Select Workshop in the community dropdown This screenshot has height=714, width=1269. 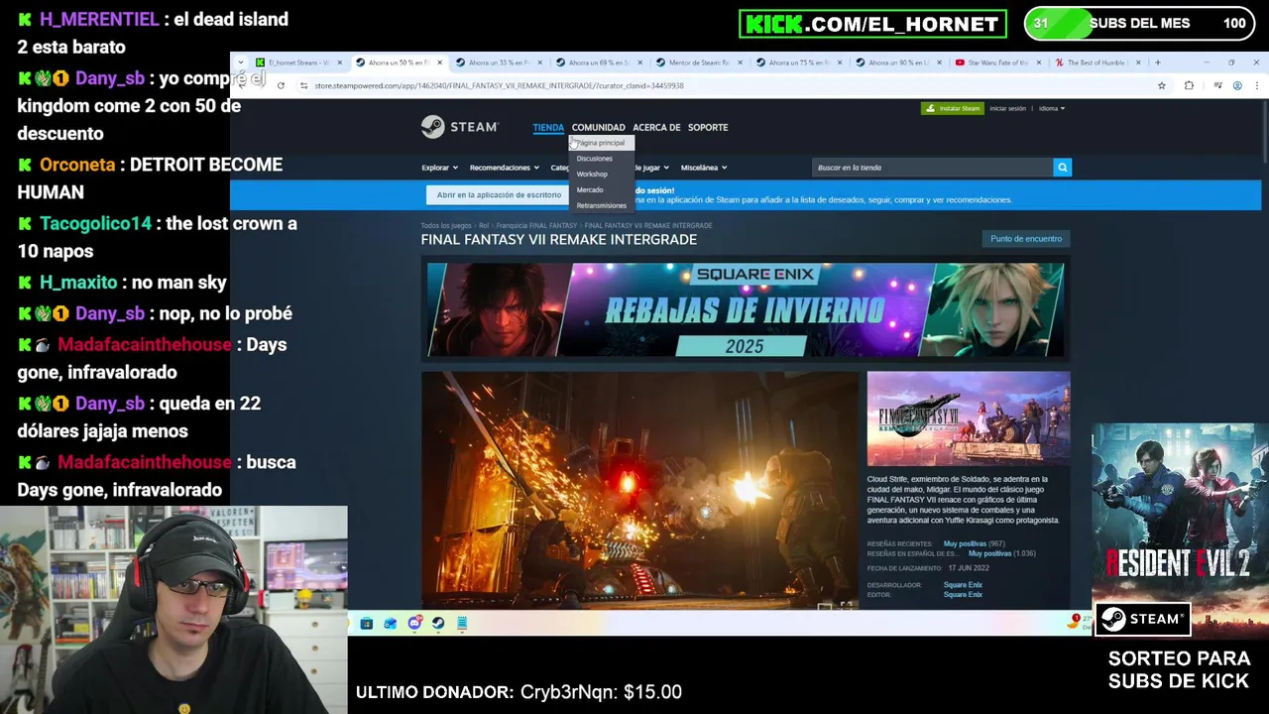click(x=592, y=175)
